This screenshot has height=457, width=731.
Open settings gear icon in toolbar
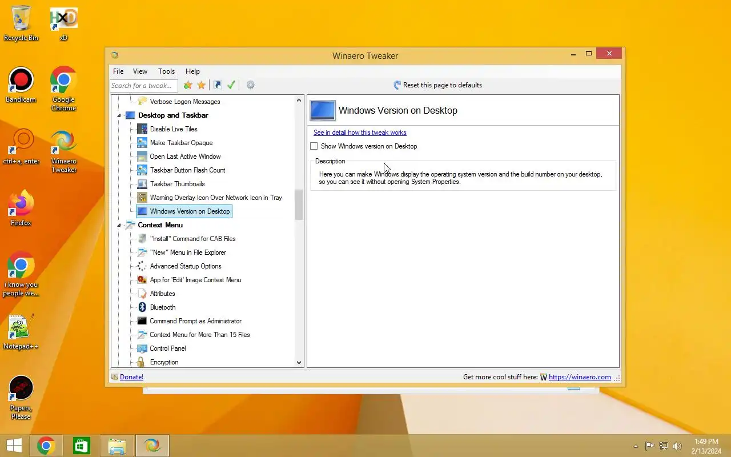click(251, 85)
